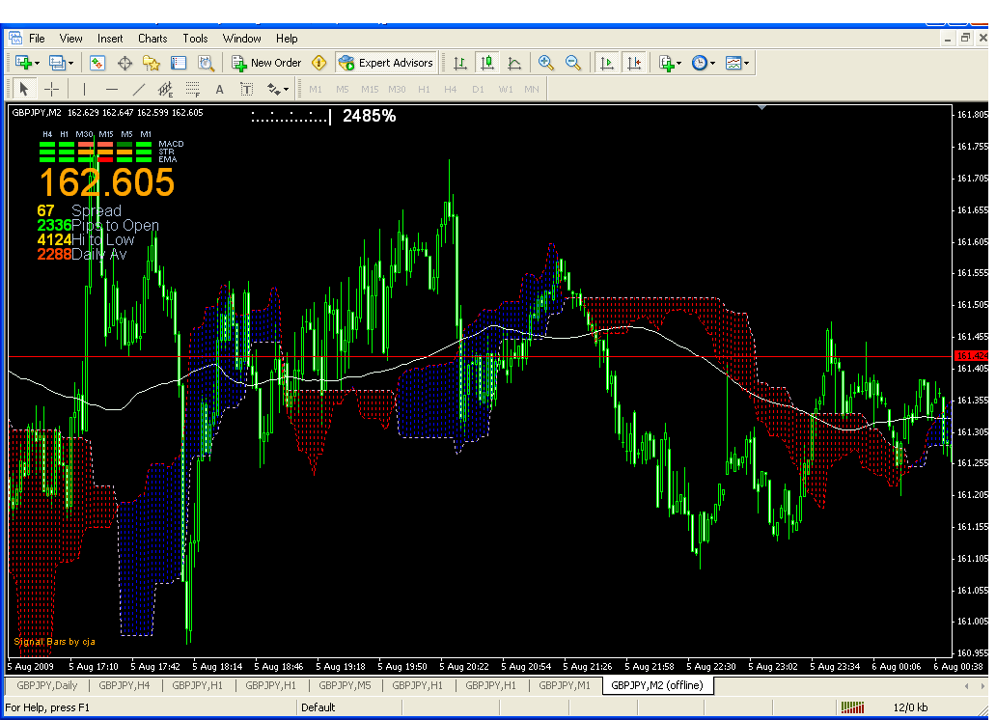
Task: Expand the Indicators list dropdown arrow
Action: tap(679, 63)
